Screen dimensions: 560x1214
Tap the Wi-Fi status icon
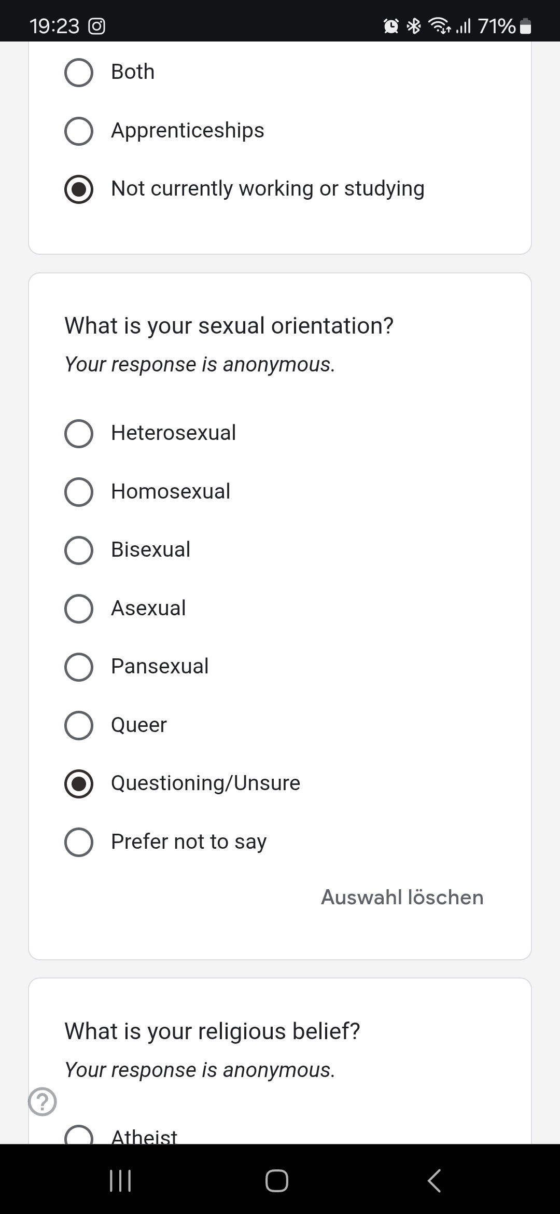tap(439, 26)
